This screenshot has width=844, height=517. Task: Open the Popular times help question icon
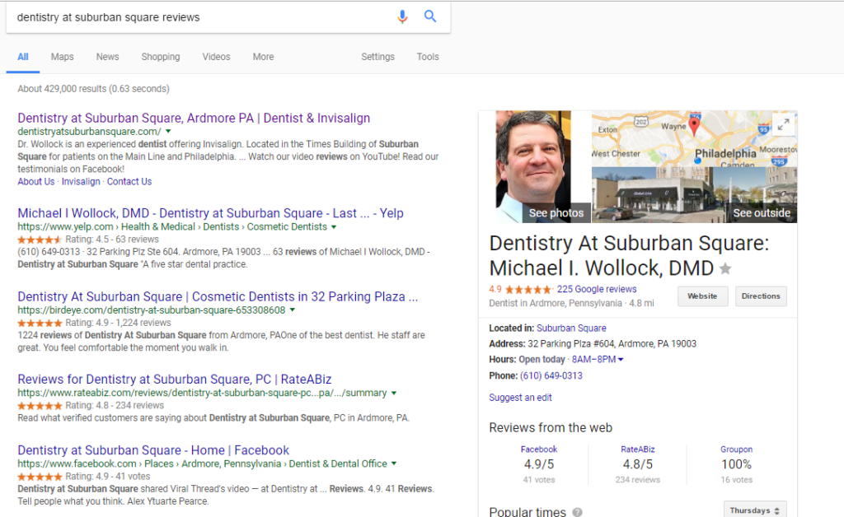point(577,512)
